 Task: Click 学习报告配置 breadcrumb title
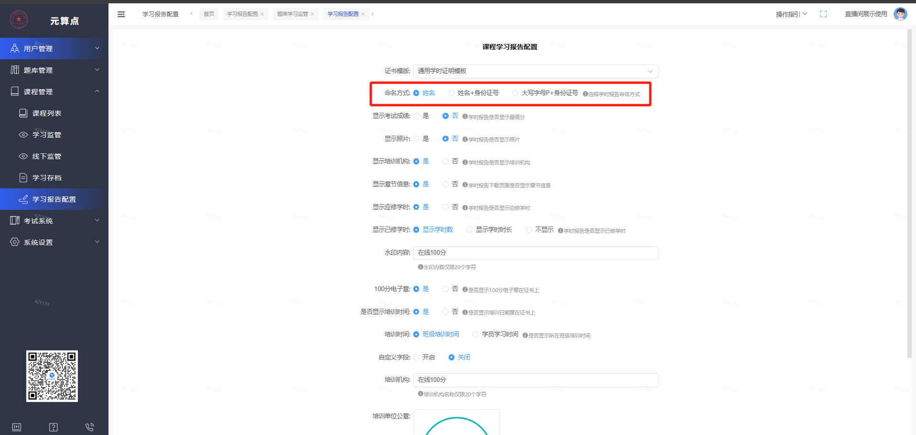pyautogui.click(x=161, y=14)
